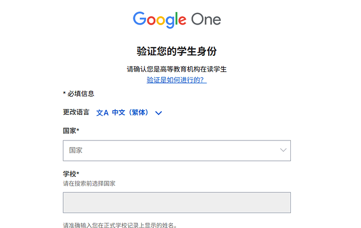Click the translate 文A icon
This screenshot has height=228, width=361.
click(x=102, y=113)
